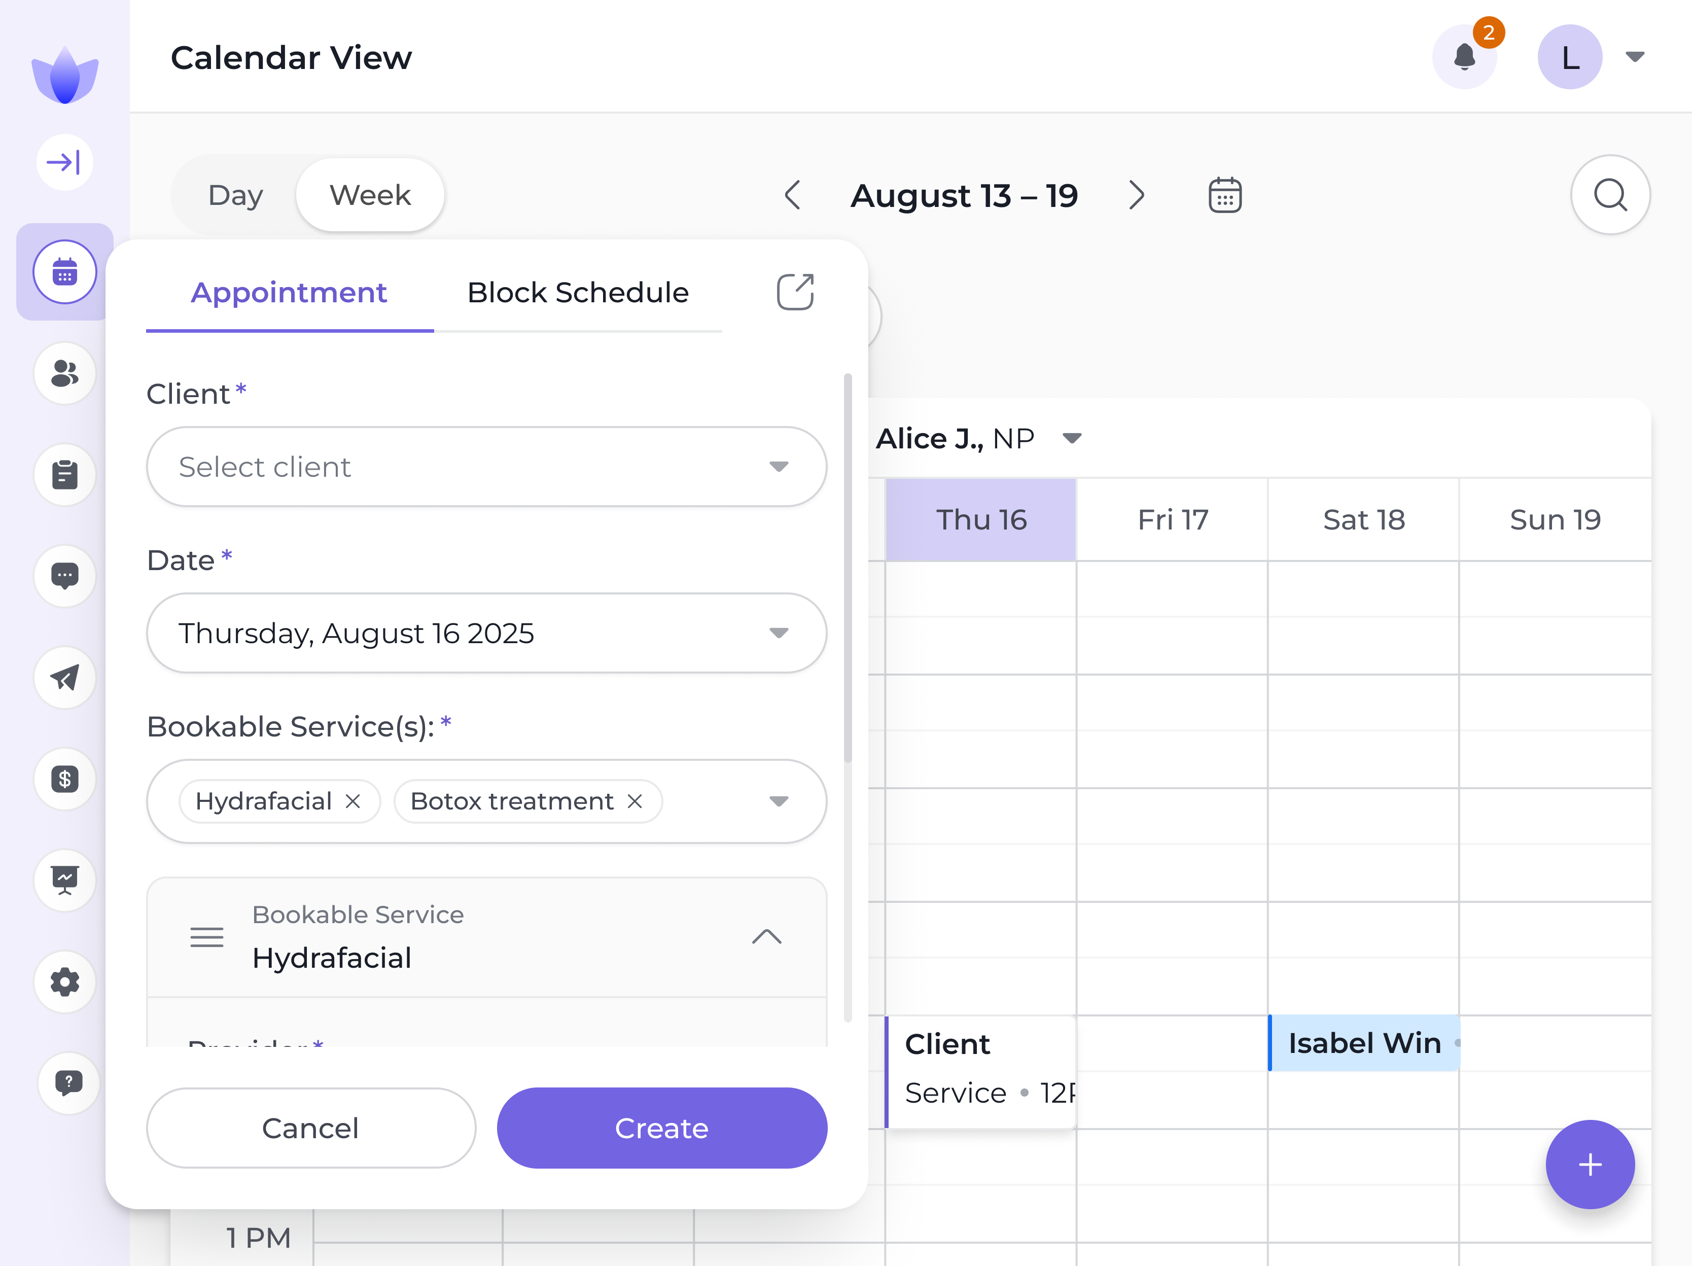
Task: Open the Select client dropdown
Action: pyautogui.click(x=486, y=467)
